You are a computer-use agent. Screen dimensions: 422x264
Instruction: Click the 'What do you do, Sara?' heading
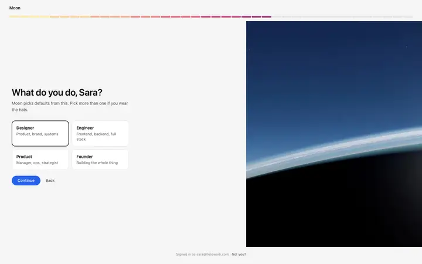point(57,93)
